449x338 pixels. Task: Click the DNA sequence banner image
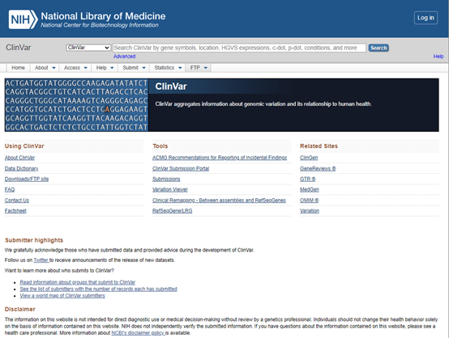[x=76, y=105]
